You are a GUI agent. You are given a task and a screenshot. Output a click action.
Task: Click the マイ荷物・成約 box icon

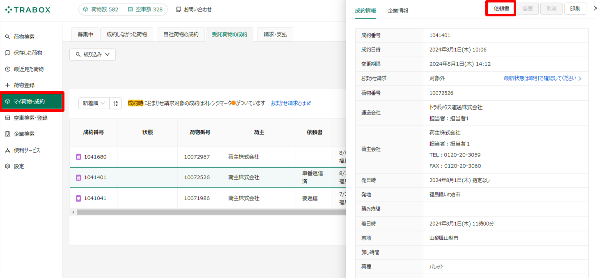(x=7, y=102)
